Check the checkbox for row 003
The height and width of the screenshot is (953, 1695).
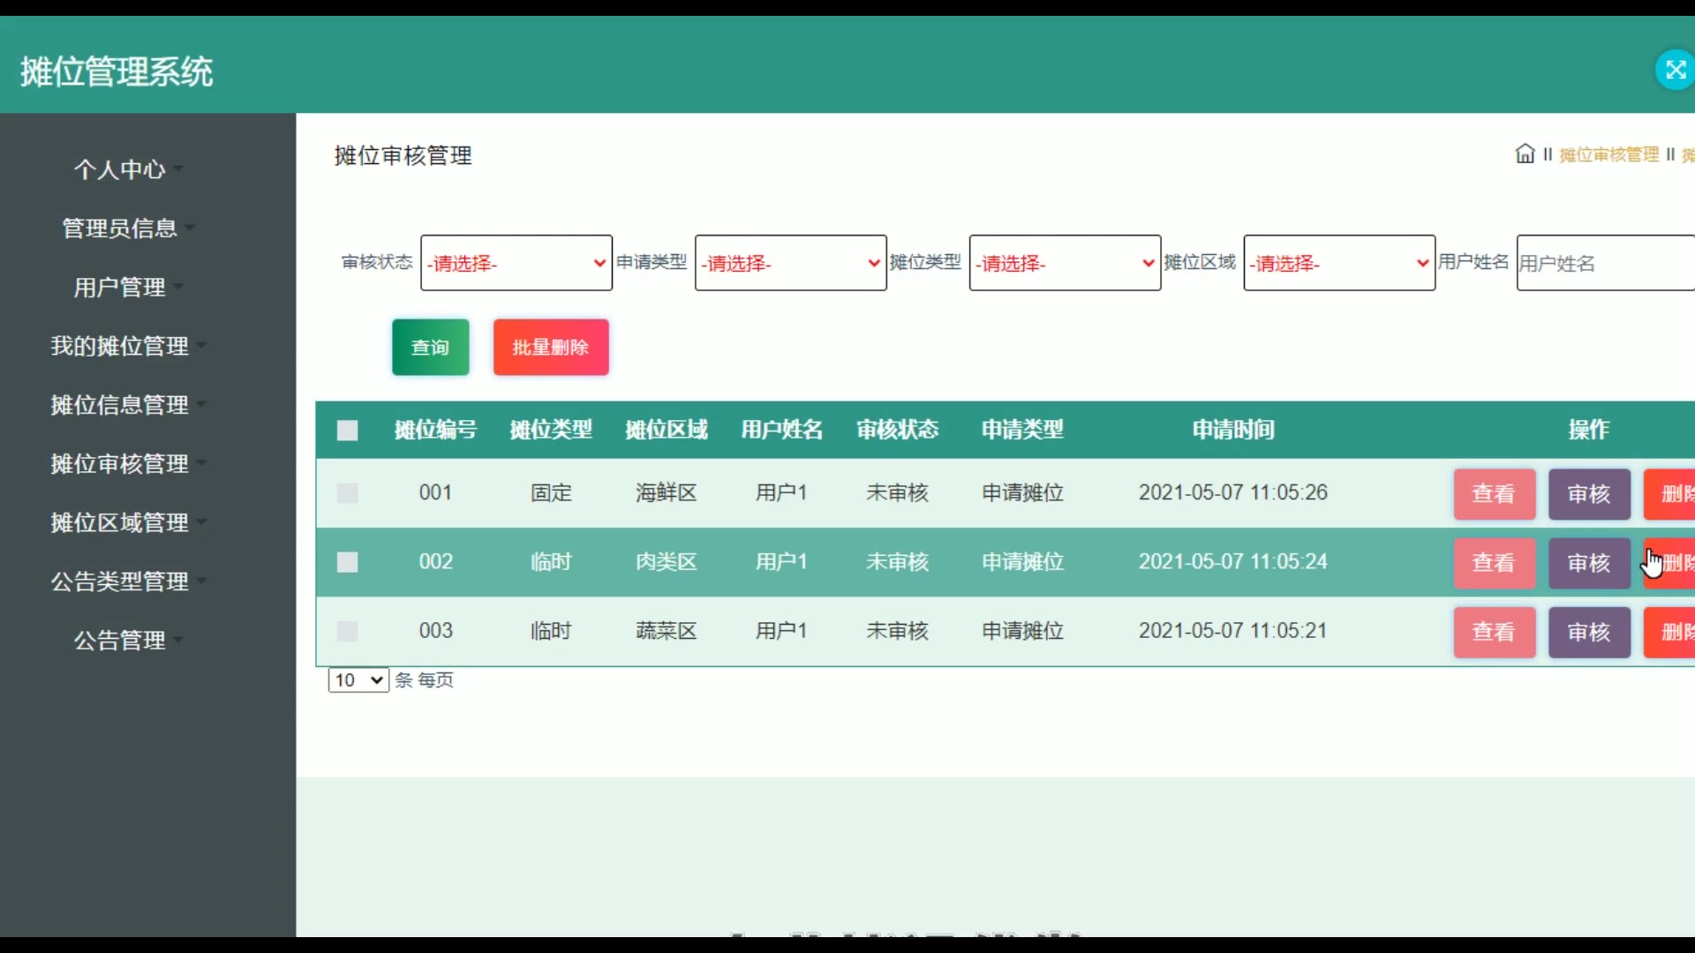tap(348, 631)
